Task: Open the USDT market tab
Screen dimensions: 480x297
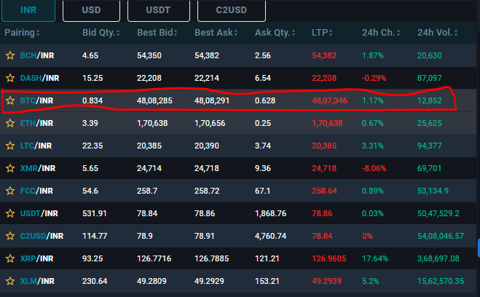Action: pos(158,11)
